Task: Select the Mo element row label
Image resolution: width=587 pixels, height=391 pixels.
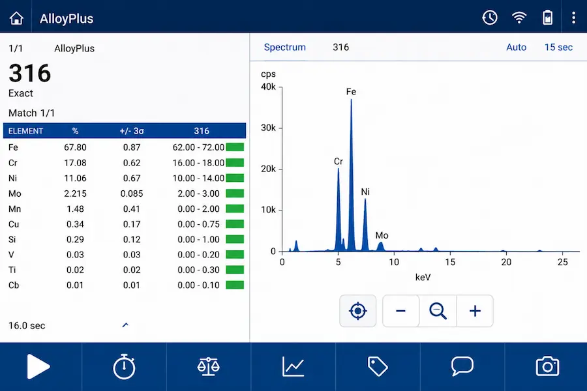Action: point(14,194)
